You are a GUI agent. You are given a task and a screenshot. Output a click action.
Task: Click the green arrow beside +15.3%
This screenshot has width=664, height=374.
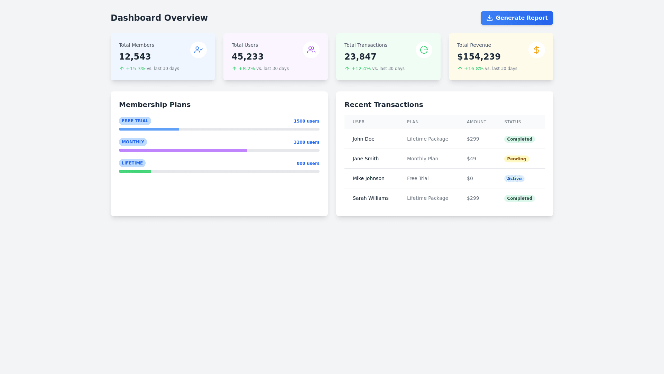(122, 69)
